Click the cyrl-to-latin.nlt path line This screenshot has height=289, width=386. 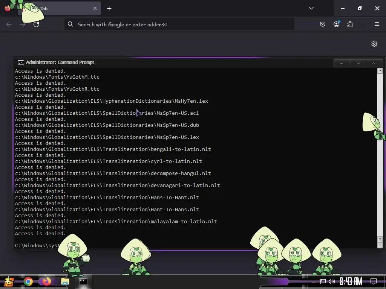click(x=109, y=161)
